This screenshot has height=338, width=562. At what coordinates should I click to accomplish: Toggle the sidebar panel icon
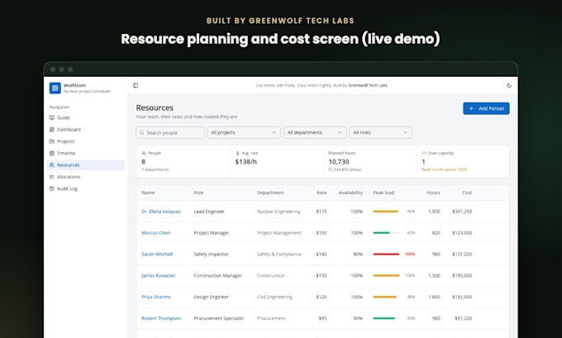pyautogui.click(x=136, y=85)
